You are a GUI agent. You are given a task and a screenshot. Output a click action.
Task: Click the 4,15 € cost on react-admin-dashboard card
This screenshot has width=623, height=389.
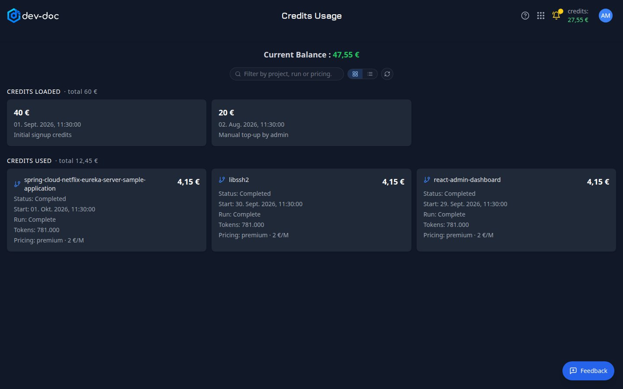click(598, 182)
